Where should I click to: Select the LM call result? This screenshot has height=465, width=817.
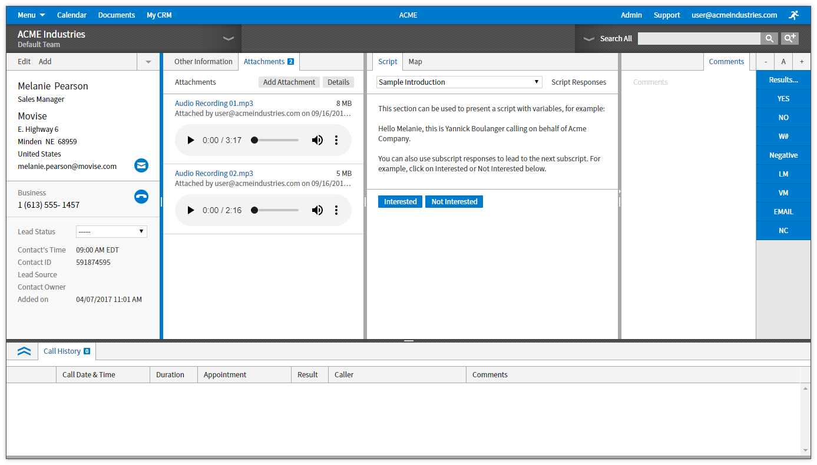tap(783, 174)
